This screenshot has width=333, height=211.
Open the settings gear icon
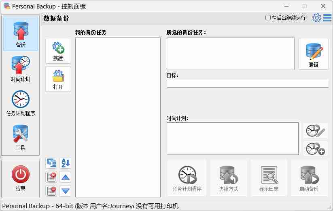317,18
